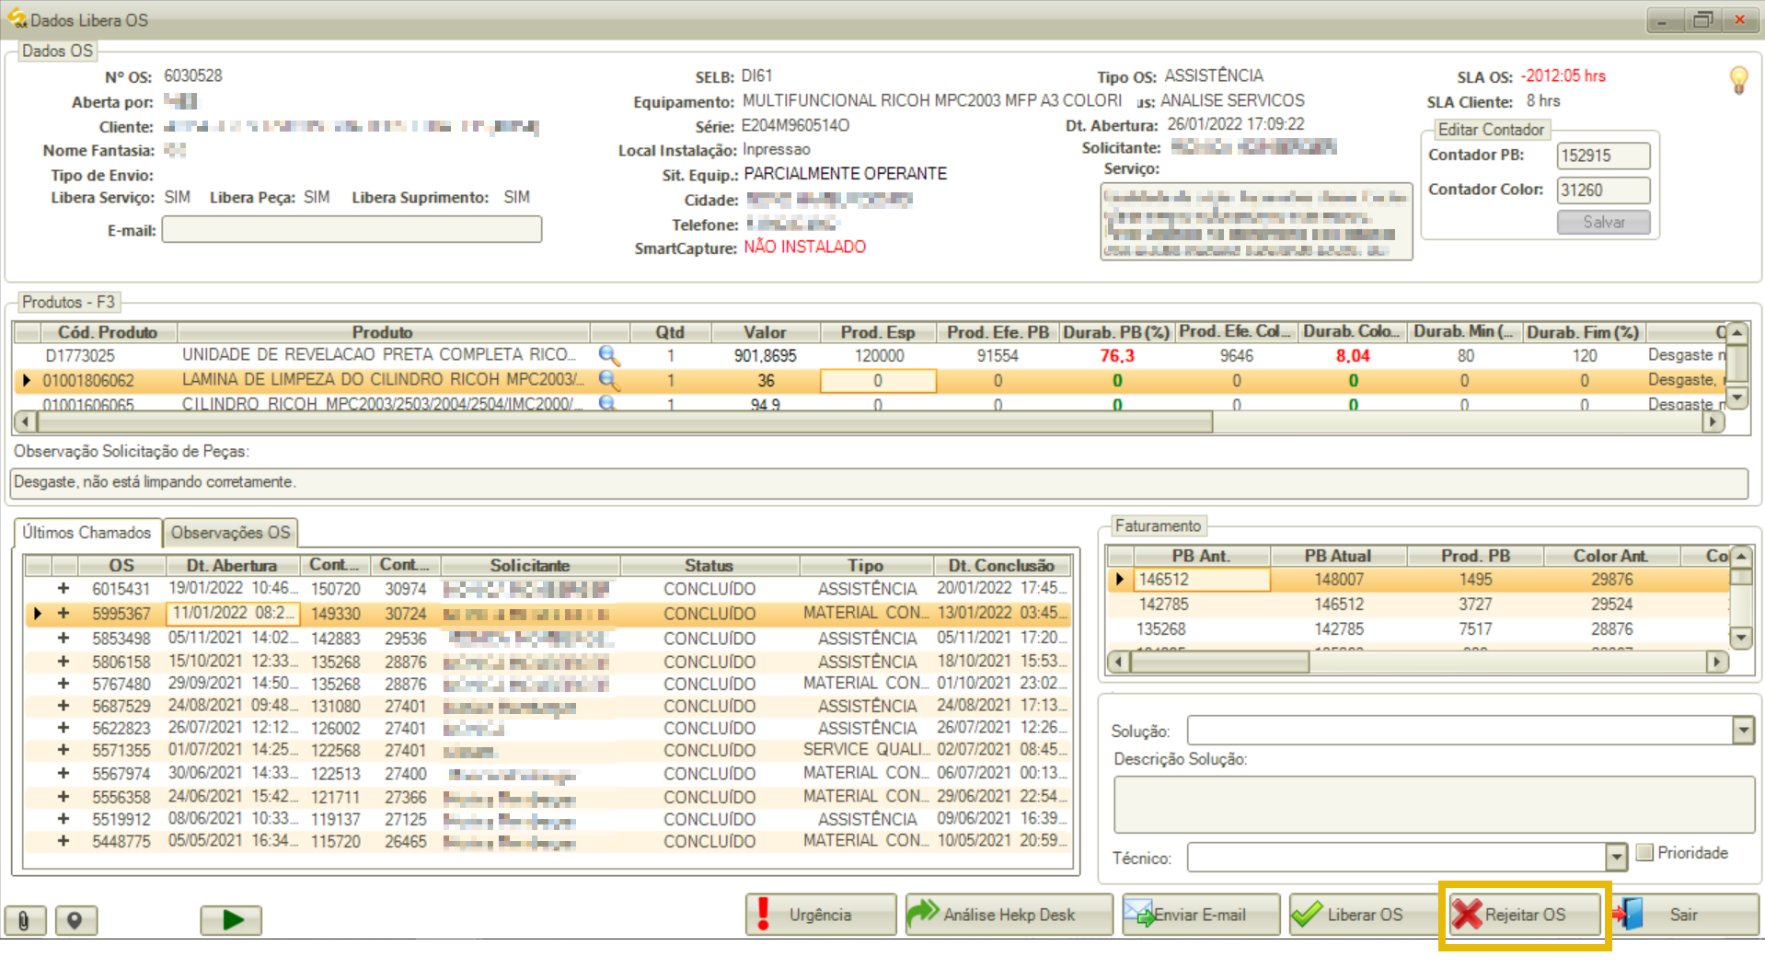Edit the Contador Color field
The height and width of the screenshot is (968, 1765).
click(1603, 190)
